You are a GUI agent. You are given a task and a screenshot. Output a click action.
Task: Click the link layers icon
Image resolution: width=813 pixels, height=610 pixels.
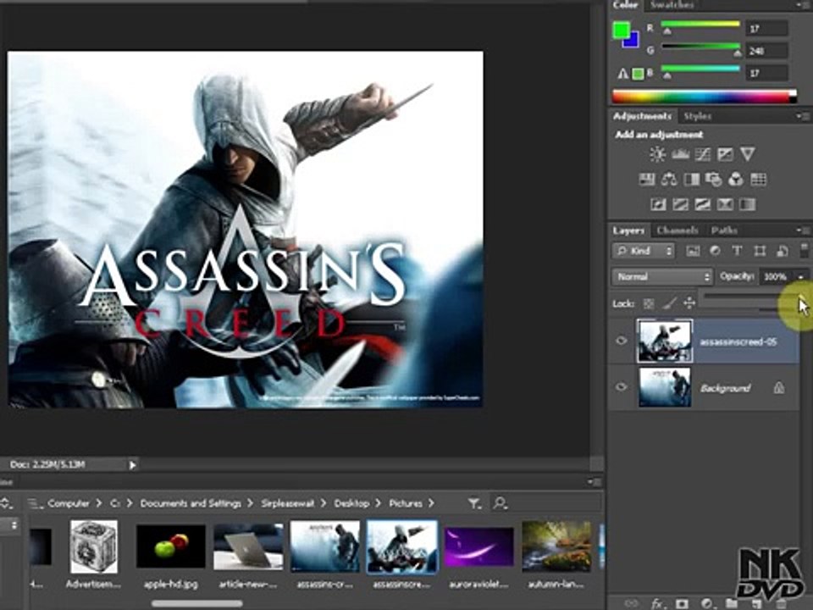pos(631,603)
